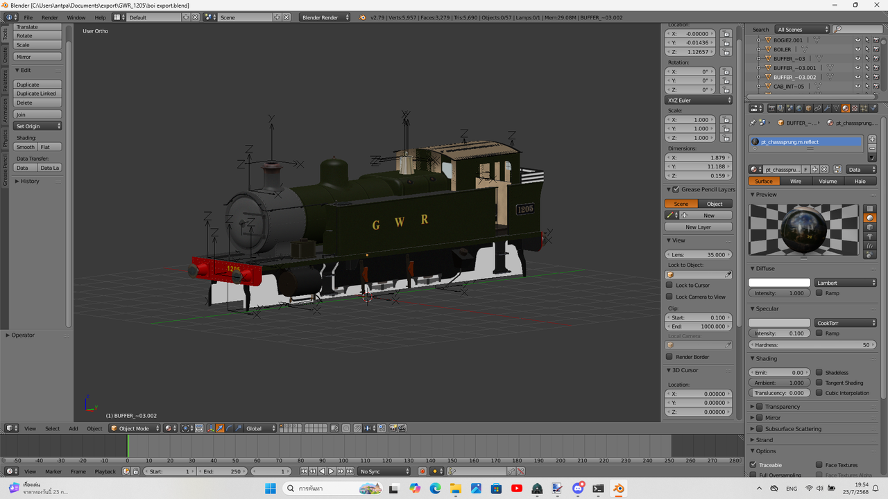Viewport: 888px width, 499px height.
Task: Open the Texture properties tab icon
Action: click(855, 108)
